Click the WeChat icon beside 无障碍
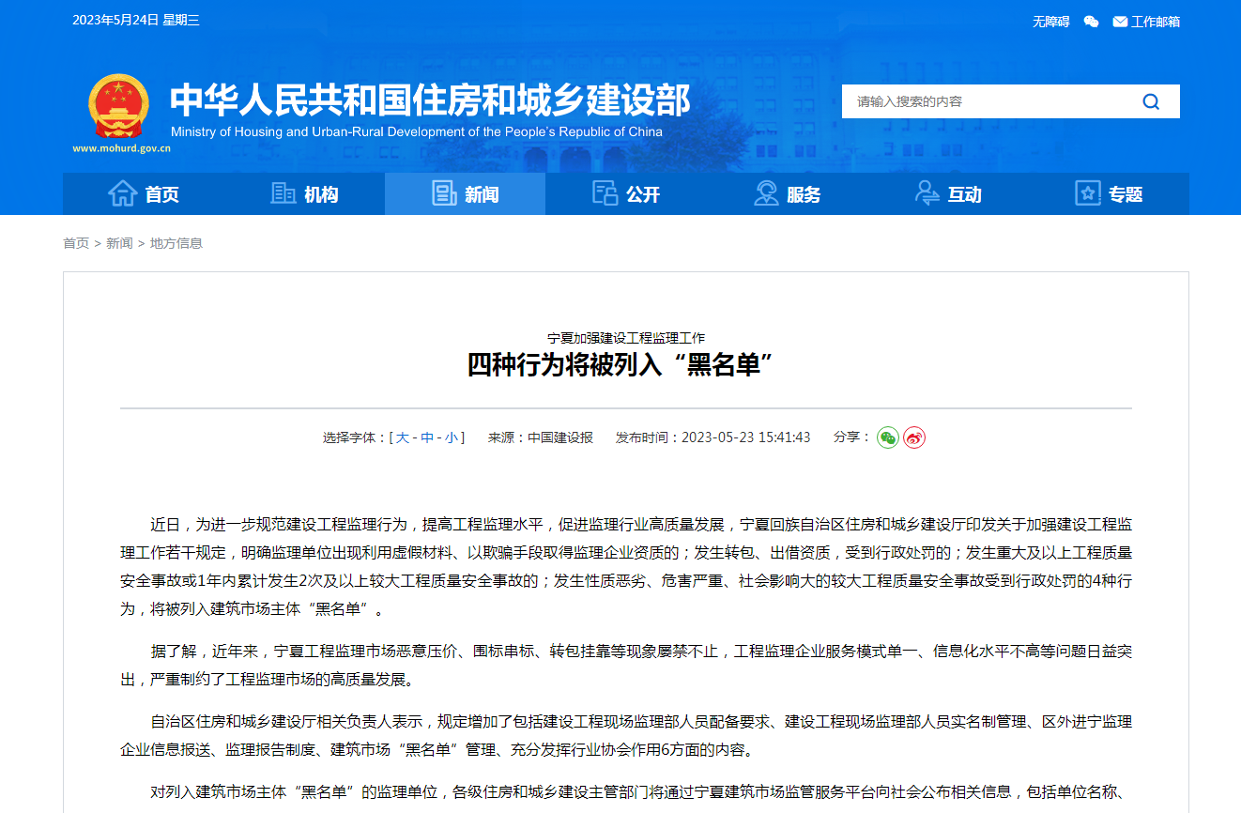This screenshot has height=813, width=1241. coord(1090,21)
